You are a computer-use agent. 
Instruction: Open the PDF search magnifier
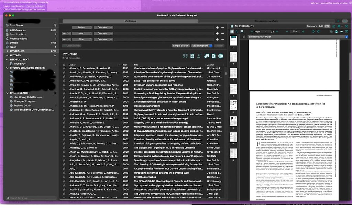point(236,31)
